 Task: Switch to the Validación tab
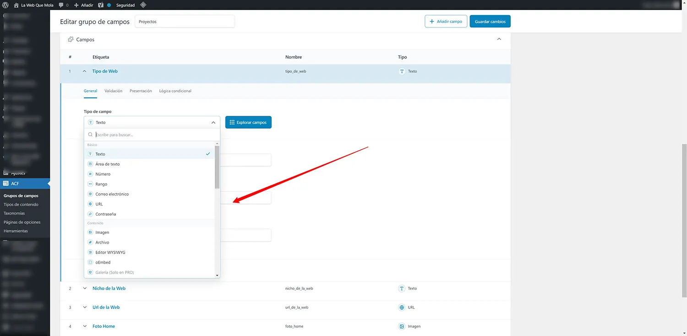113,91
